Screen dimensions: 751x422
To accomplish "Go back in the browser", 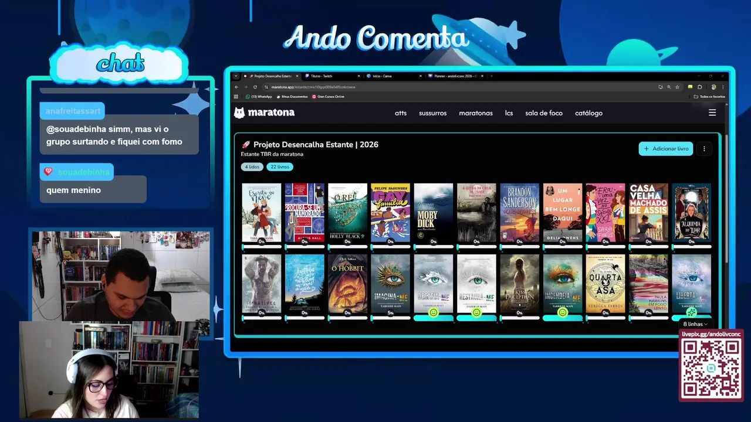I will 236,87.
